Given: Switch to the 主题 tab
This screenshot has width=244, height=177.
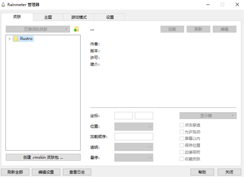Looking at the screenshot, I should click(x=48, y=17).
